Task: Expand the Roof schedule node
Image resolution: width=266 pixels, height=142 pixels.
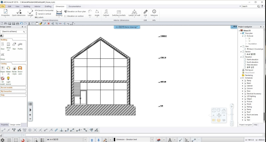Action: tap(243, 112)
